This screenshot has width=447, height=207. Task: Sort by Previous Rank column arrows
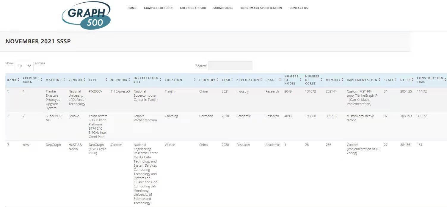[x=42, y=80]
